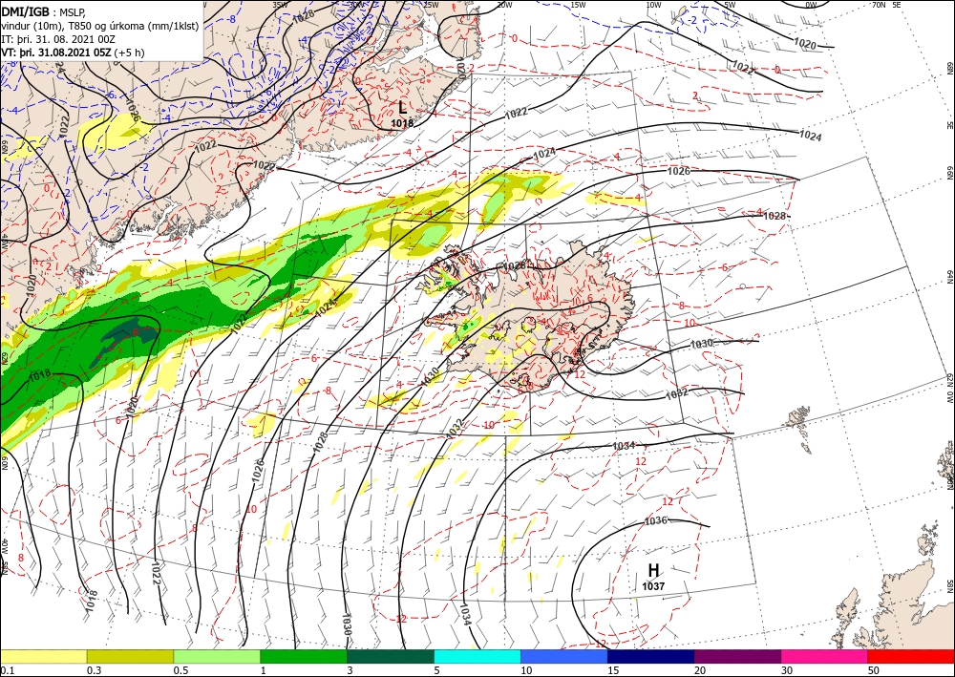Click the pink 30–50 legend swatch

pyautogui.click(x=825, y=656)
